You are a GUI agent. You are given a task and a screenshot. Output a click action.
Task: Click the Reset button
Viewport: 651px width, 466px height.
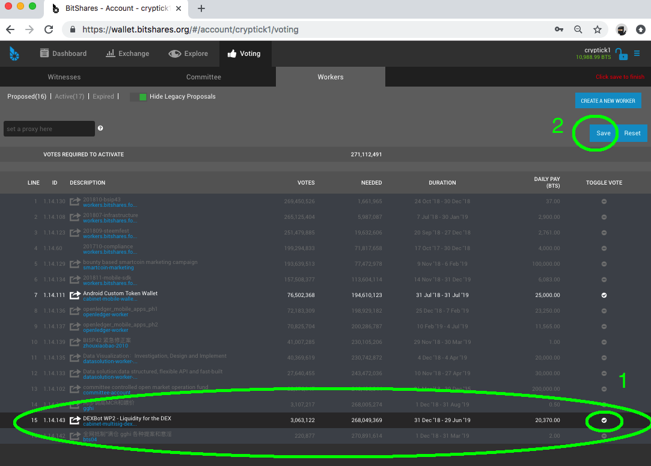[x=632, y=133]
